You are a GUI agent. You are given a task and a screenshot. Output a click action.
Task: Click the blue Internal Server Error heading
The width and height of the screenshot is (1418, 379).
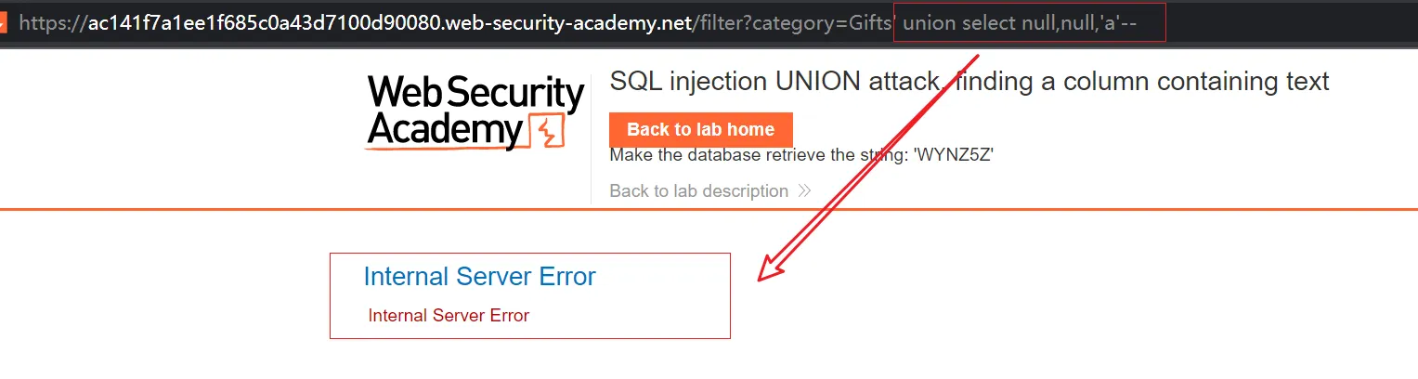pyautogui.click(x=479, y=276)
